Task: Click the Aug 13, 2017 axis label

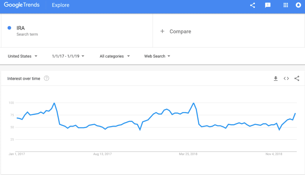Action: 102,154
